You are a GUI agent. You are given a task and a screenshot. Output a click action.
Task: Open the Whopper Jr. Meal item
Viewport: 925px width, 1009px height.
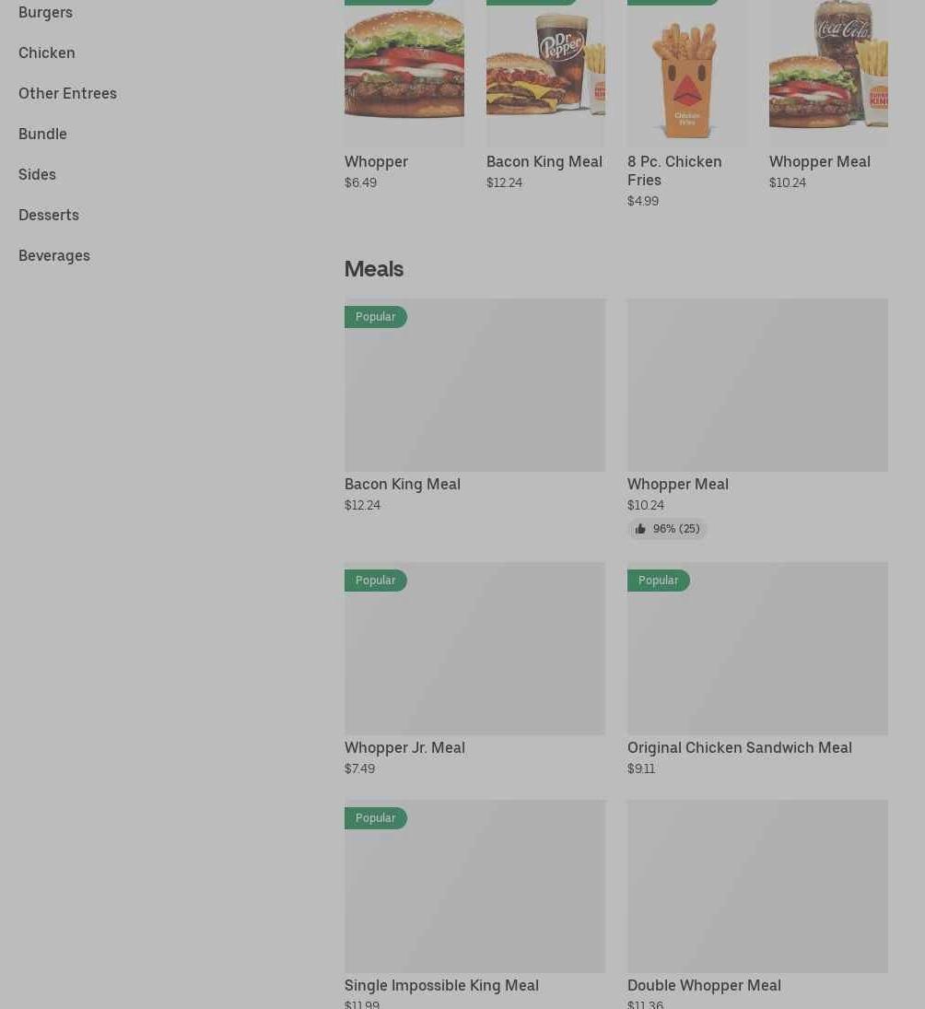click(404, 747)
